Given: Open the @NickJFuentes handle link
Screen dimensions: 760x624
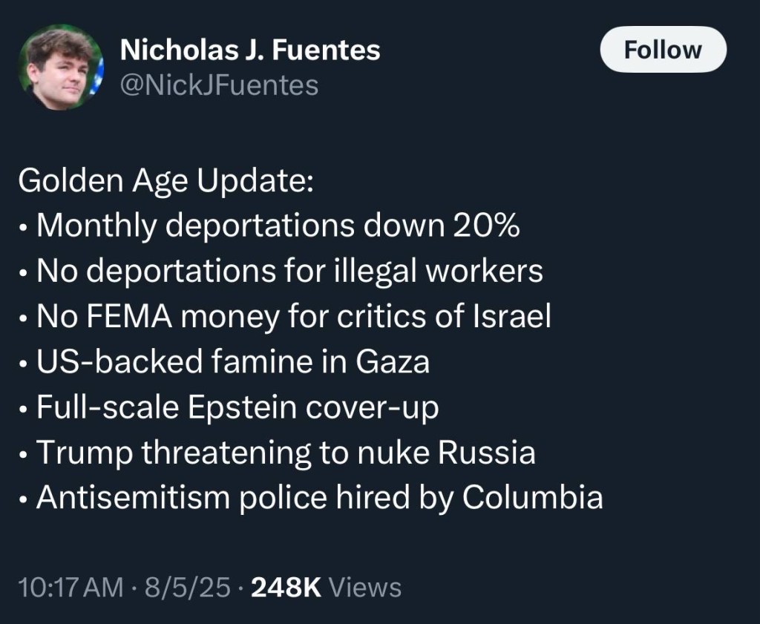Looking at the screenshot, I should click(219, 85).
